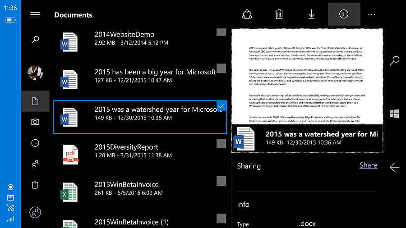
Task: Click the Windows Start button
Action: pyautogui.click(x=394, y=114)
